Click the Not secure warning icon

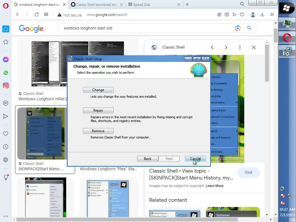pos(60,15)
